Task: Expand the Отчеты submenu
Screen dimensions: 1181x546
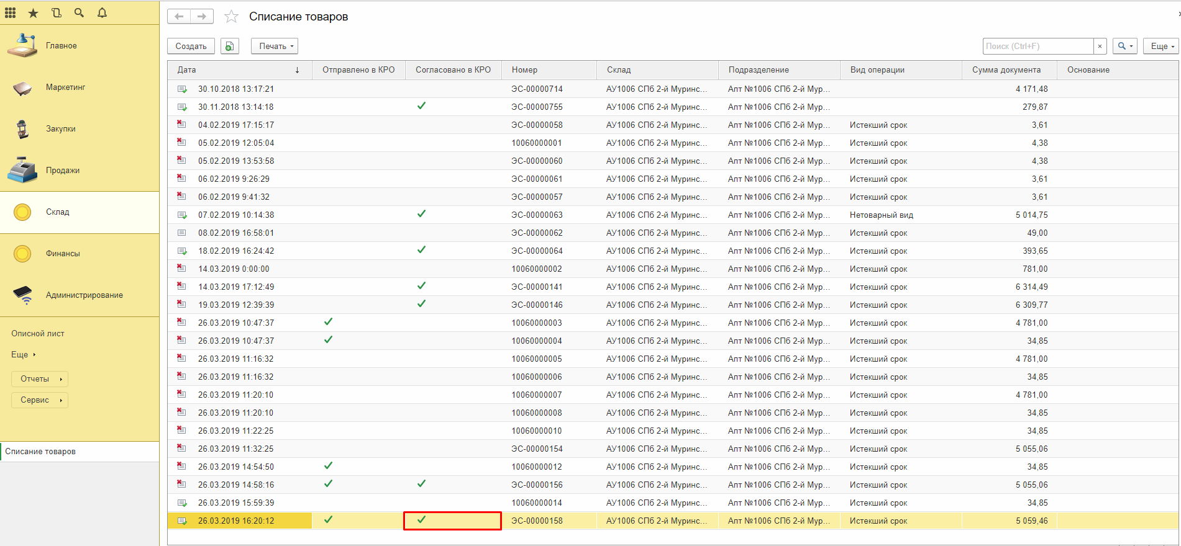Action: (x=40, y=378)
